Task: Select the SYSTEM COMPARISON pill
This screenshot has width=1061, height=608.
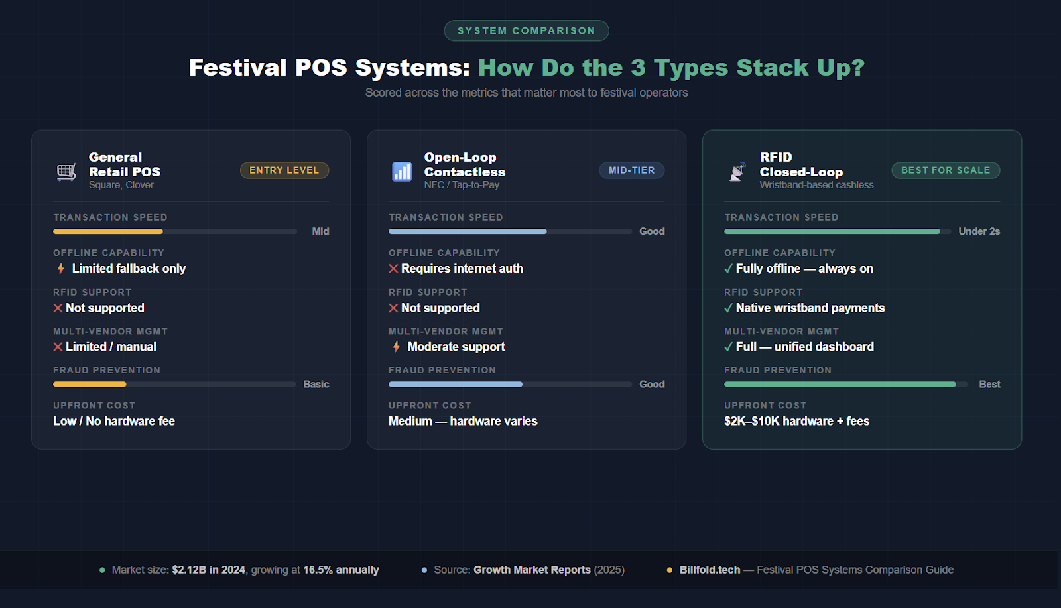Action: (x=526, y=30)
